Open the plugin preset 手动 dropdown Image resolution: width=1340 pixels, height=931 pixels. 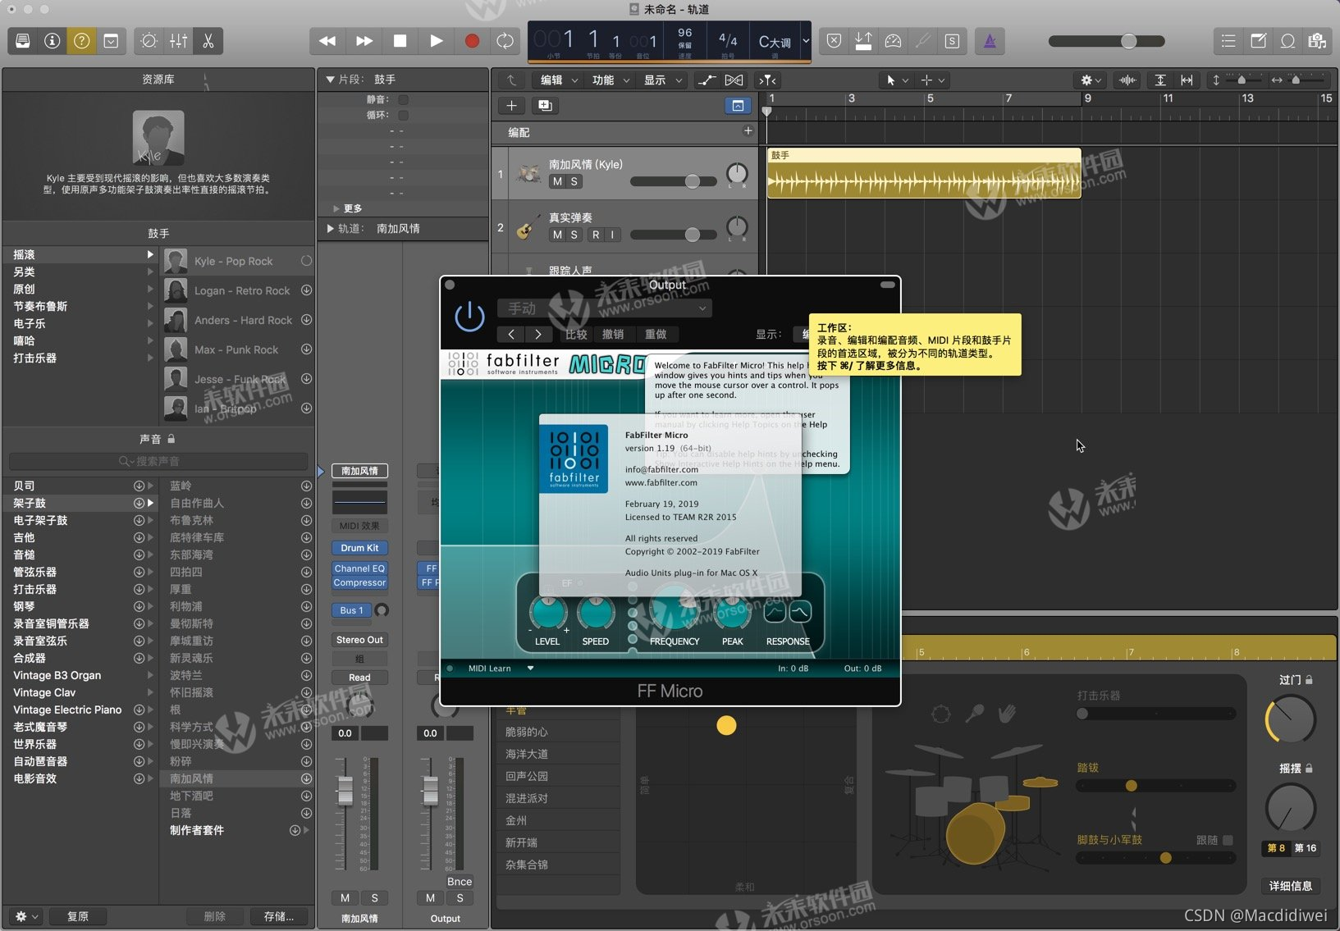click(605, 308)
